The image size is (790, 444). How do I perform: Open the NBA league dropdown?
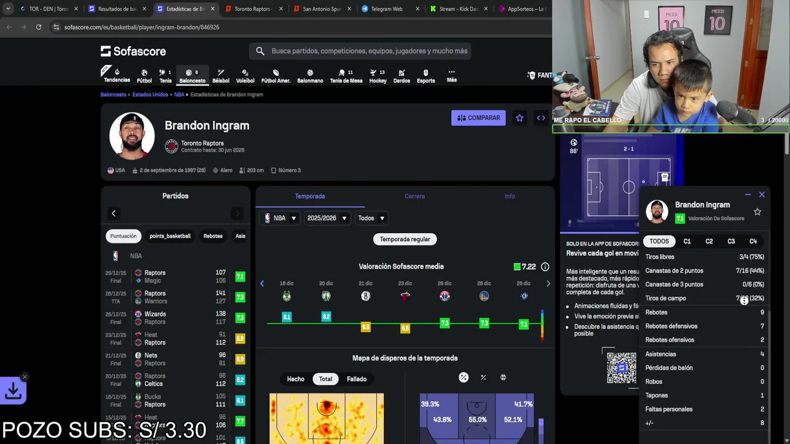[280, 218]
